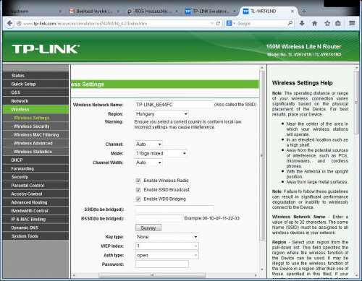Select Wireless Security in the sidebar
The width and height of the screenshot is (362, 281).
[31, 126]
